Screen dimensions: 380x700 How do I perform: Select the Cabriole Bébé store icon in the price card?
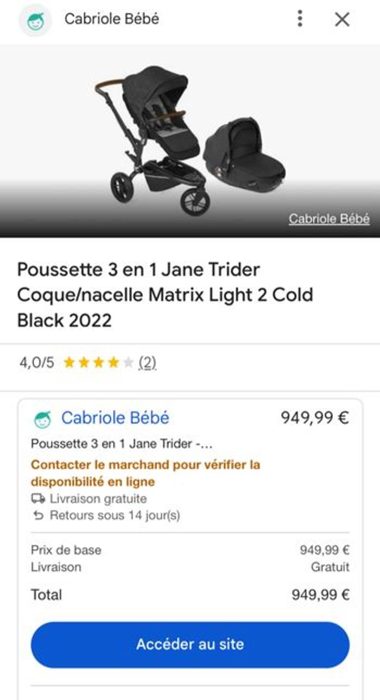pos(42,418)
